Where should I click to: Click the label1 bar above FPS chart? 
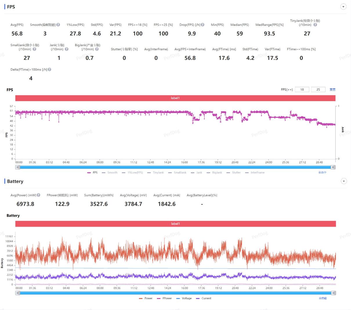[x=175, y=98]
